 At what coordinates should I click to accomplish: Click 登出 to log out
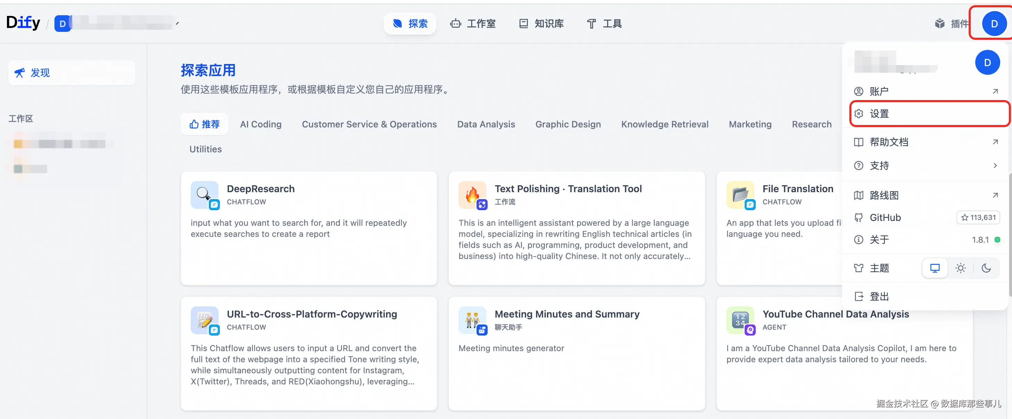pos(879,296)
